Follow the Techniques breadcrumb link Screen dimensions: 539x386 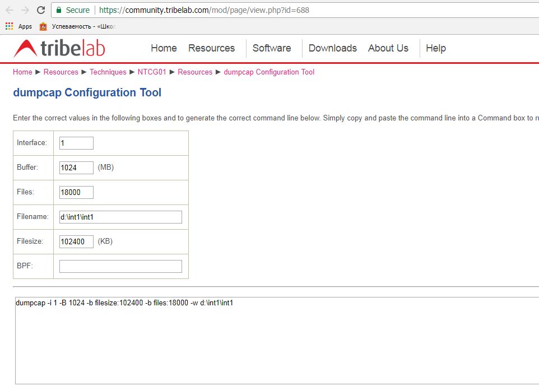[108, 72]
